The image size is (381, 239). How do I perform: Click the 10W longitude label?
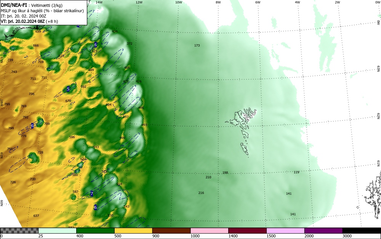179,2
